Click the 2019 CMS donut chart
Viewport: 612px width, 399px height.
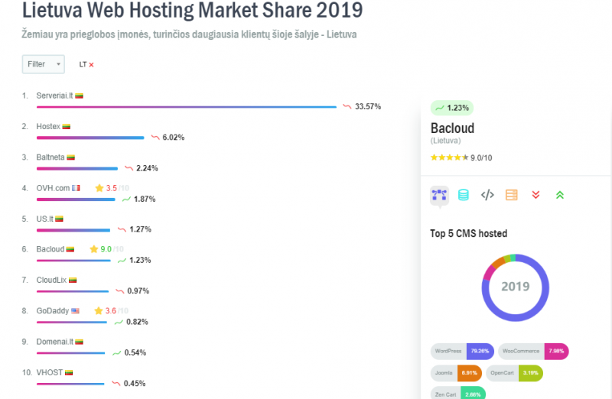515,288
